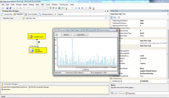The height and width of the screenshot is (98, 169).
Task: Click the green continue arrow in Data Viewer
Action: coord(56,35)
